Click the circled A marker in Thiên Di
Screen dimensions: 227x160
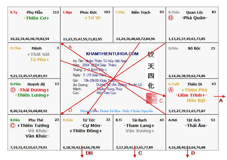point(170,90)
